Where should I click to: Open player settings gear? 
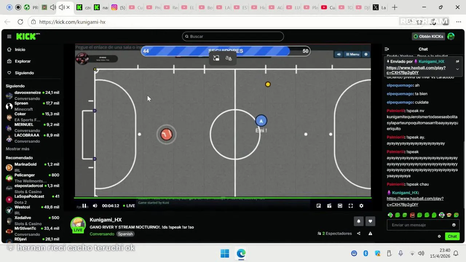[361, 206]
